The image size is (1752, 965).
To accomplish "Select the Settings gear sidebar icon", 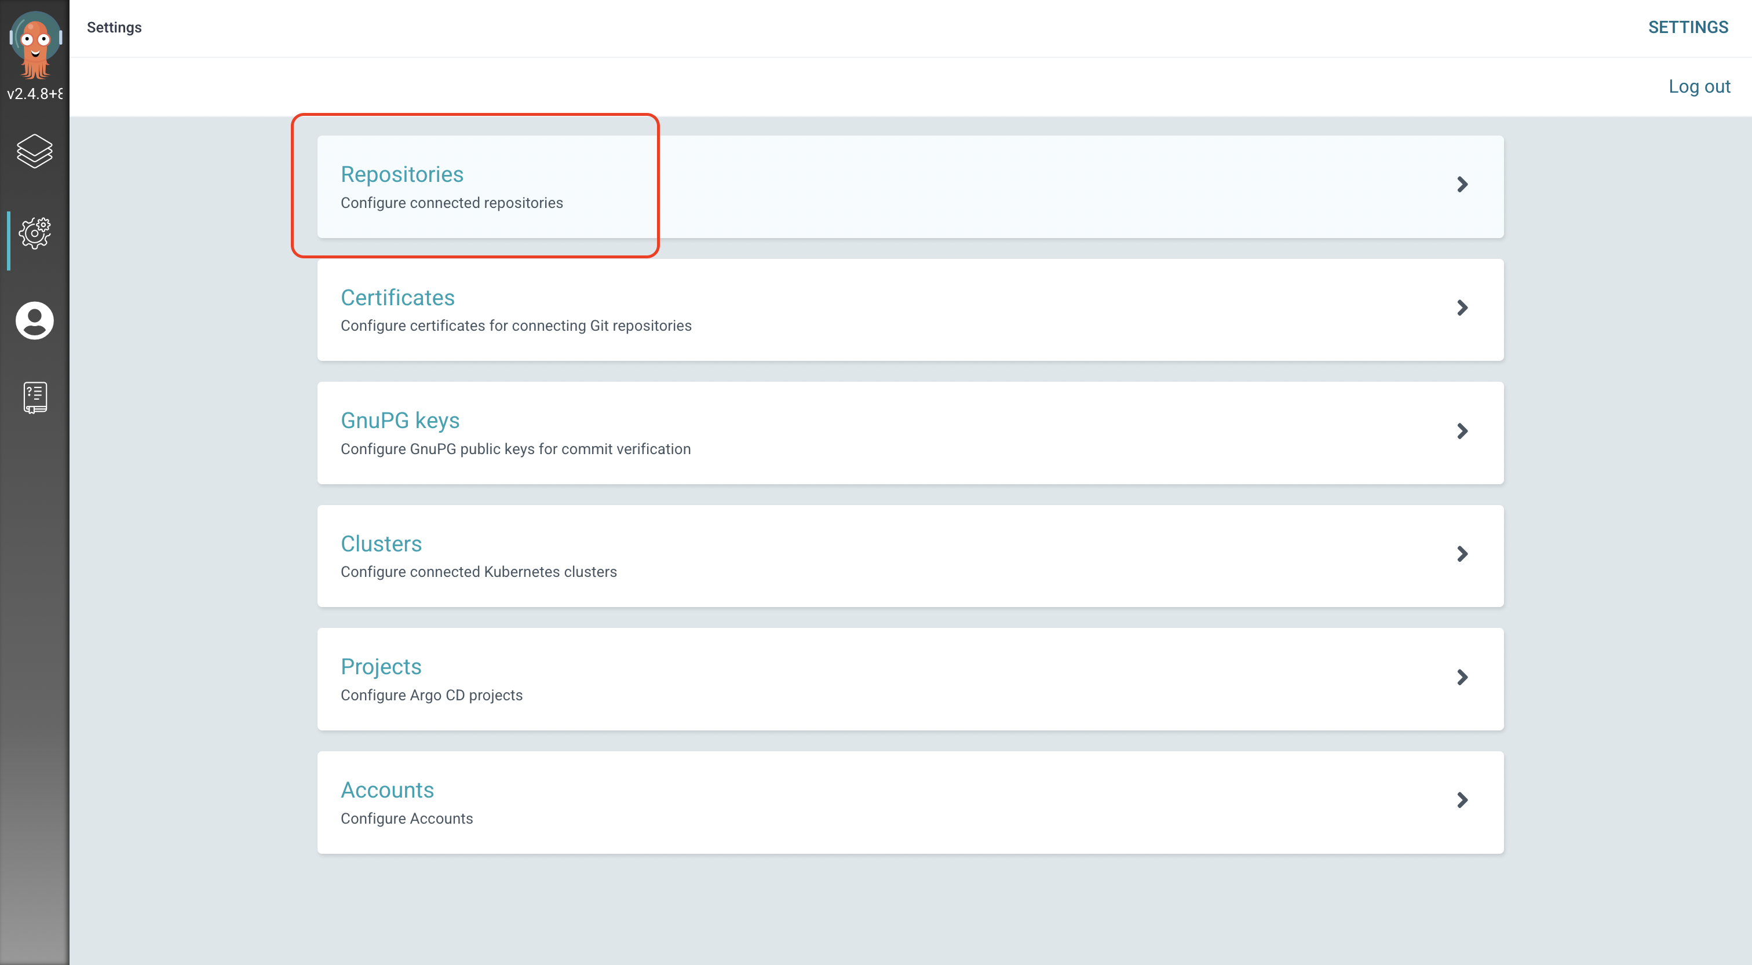I will tap(35, 234).
